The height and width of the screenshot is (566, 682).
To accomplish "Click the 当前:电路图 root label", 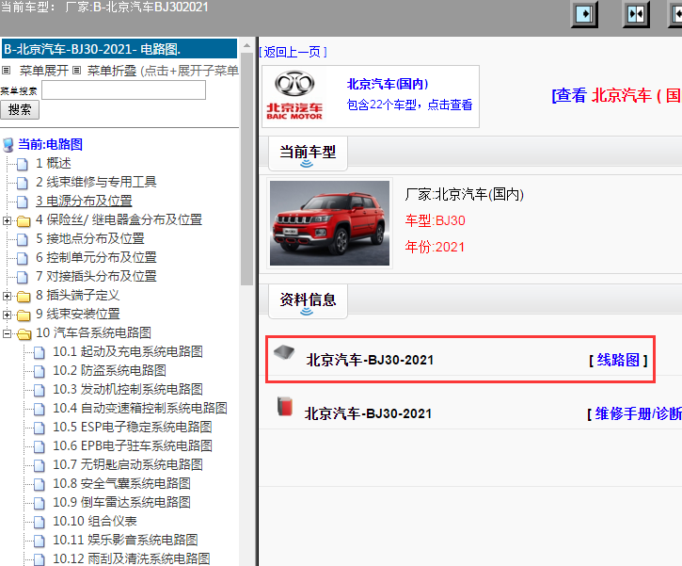I will pyautogui.click(x=51, y=144).
